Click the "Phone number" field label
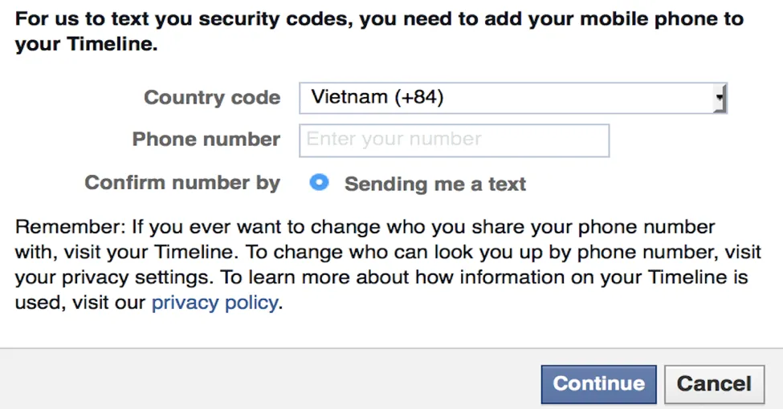 [206, 139]
